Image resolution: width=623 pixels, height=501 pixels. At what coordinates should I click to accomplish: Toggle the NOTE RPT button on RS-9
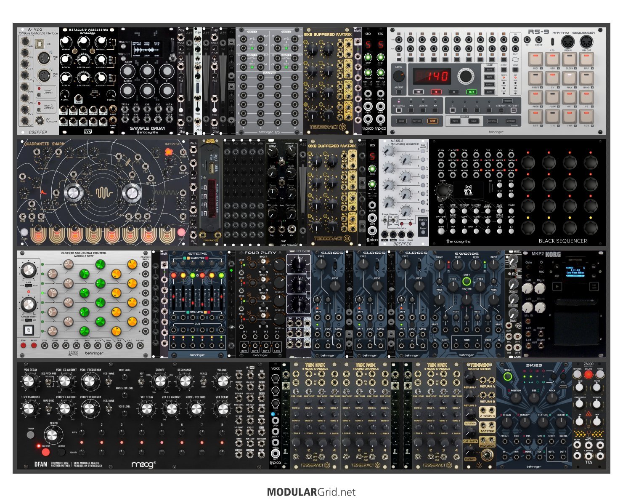tap(513, 110)
